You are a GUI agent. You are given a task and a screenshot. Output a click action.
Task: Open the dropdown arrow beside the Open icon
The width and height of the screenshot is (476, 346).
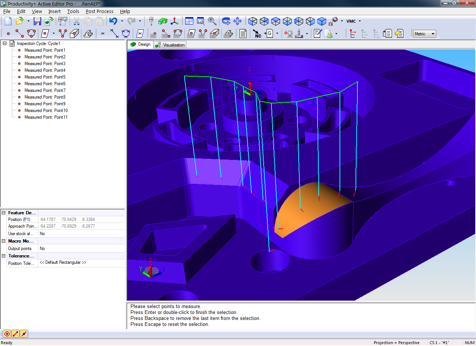point(28,21)
